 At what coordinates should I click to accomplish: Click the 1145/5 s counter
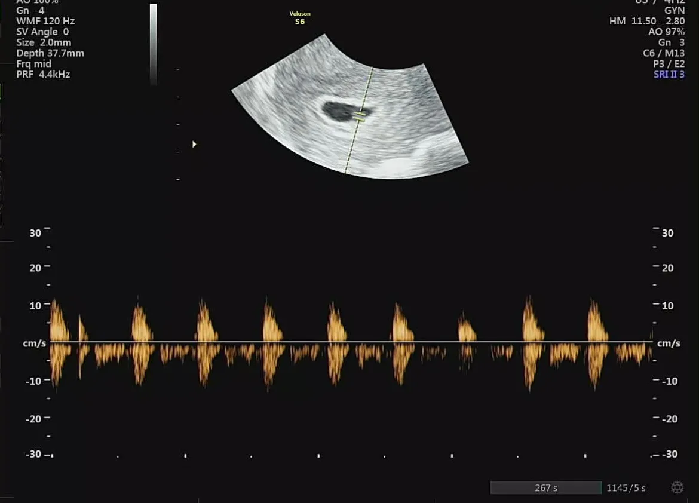pos(626,488)
